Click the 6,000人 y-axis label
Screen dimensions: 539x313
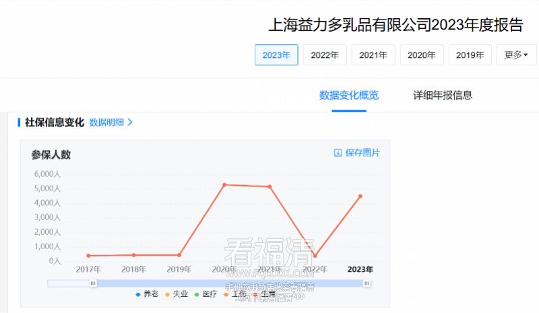click(x=47, y=174)
